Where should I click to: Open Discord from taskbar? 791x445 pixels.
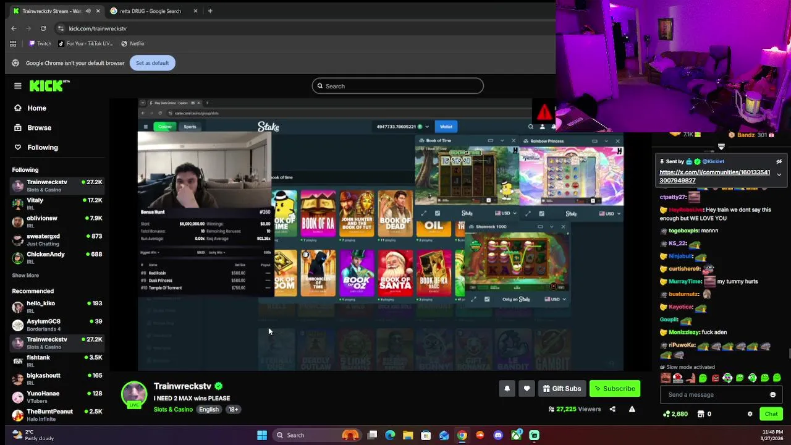click(x=498, y=435)
